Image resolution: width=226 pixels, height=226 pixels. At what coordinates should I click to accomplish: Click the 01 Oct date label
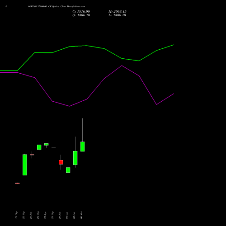tap(67, 215)
